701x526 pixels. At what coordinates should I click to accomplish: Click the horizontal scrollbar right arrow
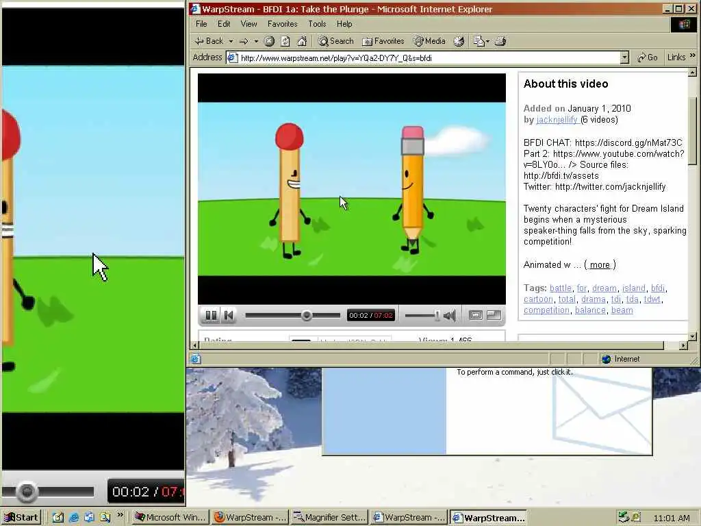[x=684, y=345]
